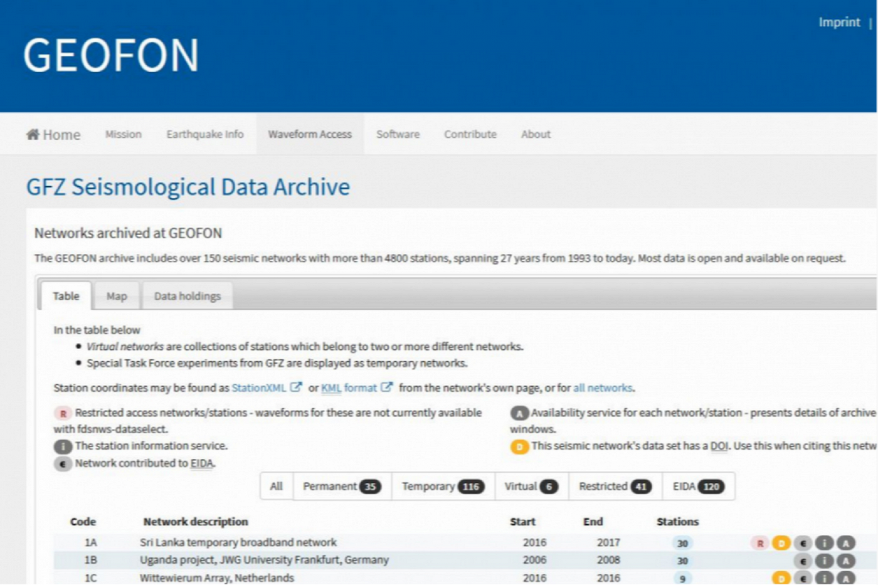Click the availability A icon for the Uganda project
The width and height of the screenshot is (878, 585).
coord(846,560)
